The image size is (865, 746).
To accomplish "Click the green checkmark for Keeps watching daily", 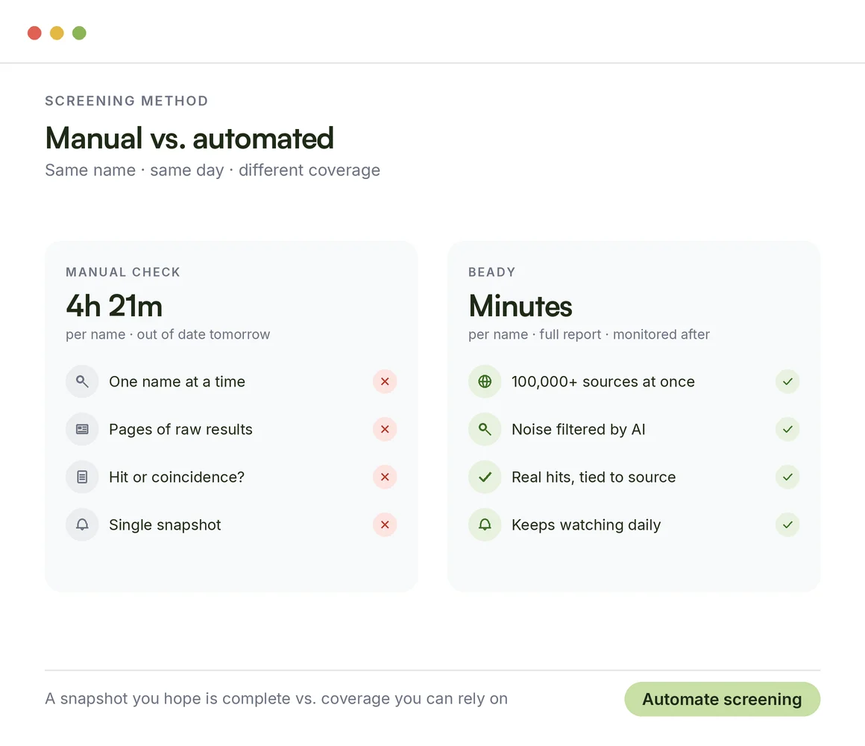I will click(x=787, y=524).
